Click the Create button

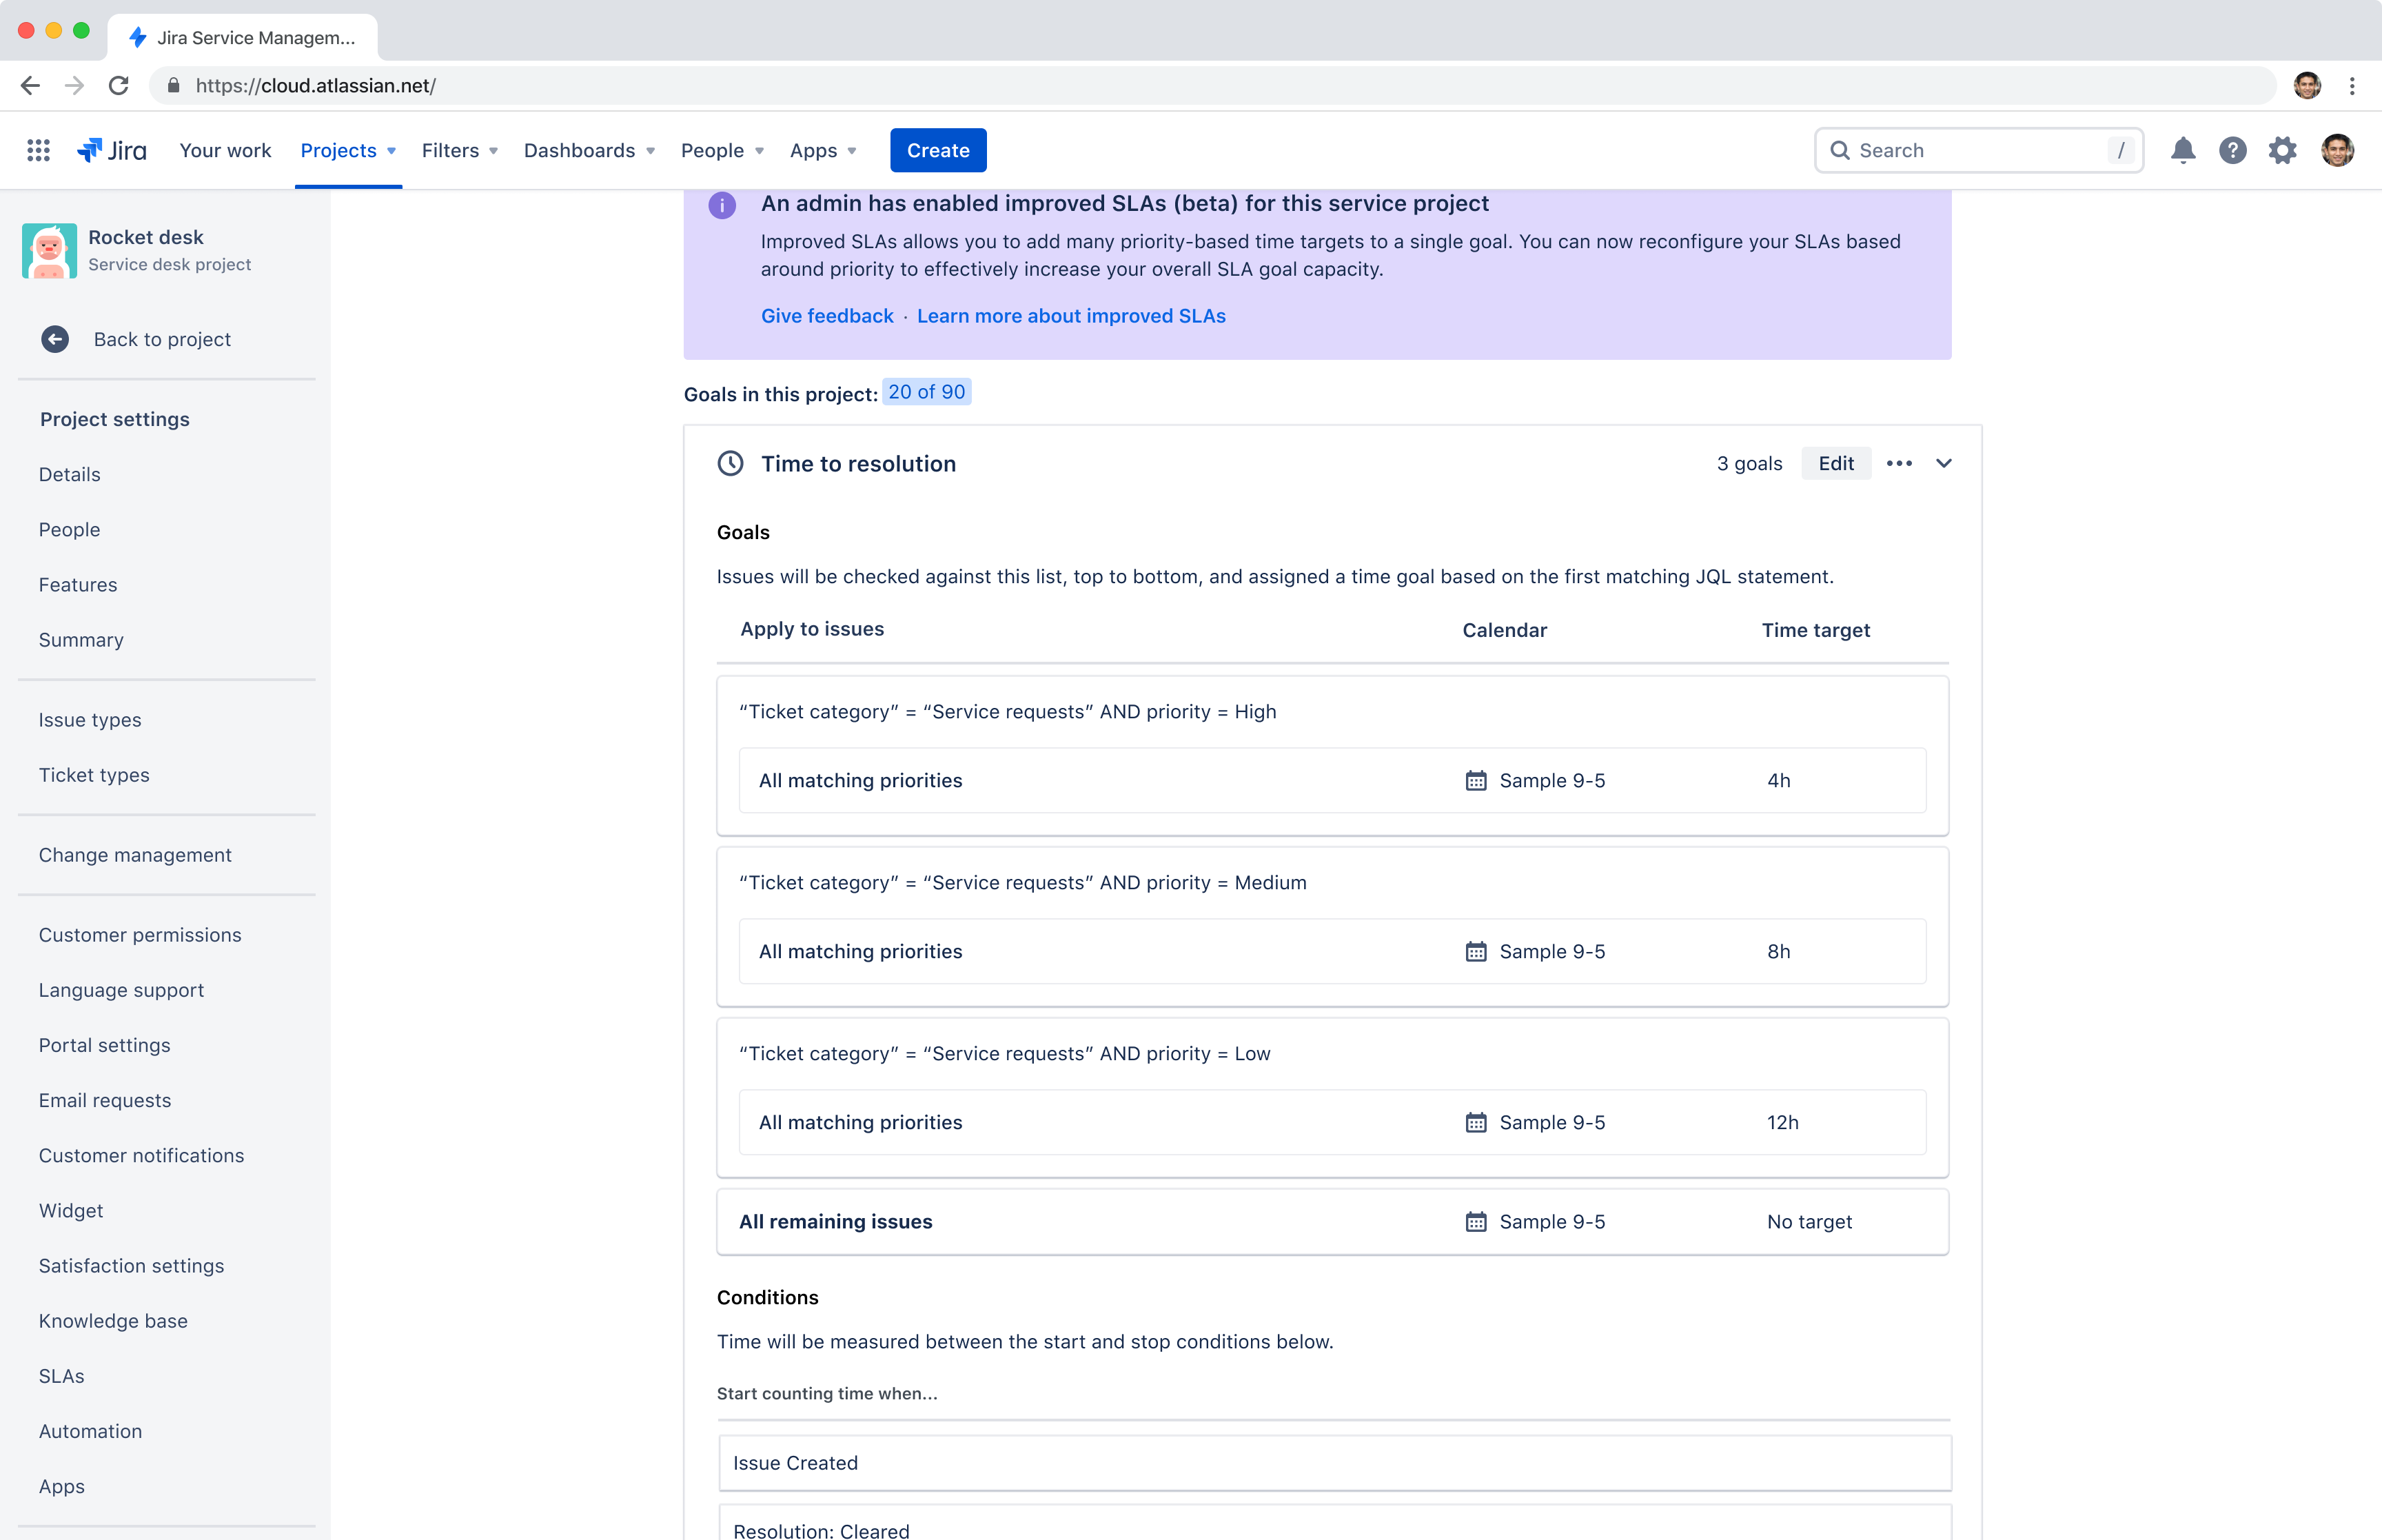pyautogui.click(x=937, y=150)
